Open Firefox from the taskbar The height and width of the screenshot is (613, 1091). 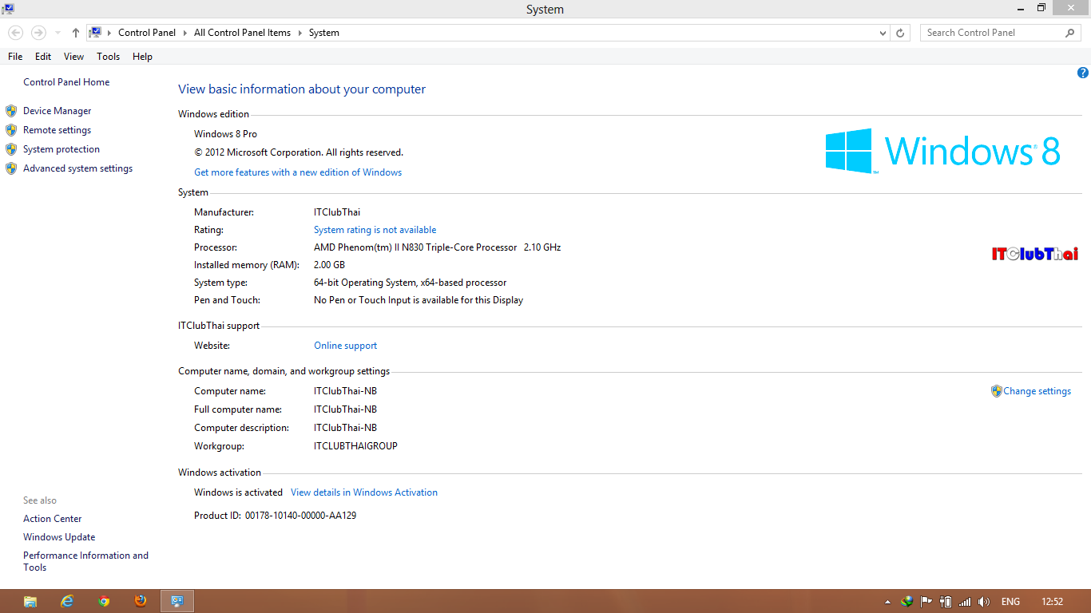tap(141, 601)
